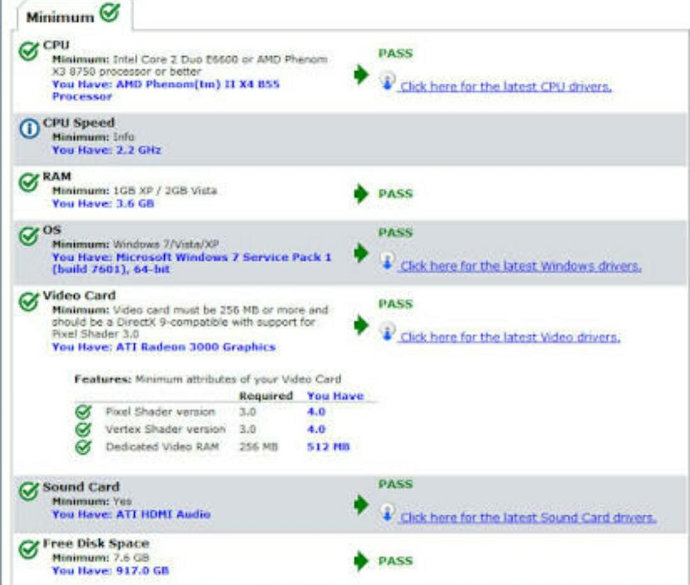The height and width of the screenshot is (585, 690).
Task: Click the green checkmark beside Video Card
Action: (29, 302)
